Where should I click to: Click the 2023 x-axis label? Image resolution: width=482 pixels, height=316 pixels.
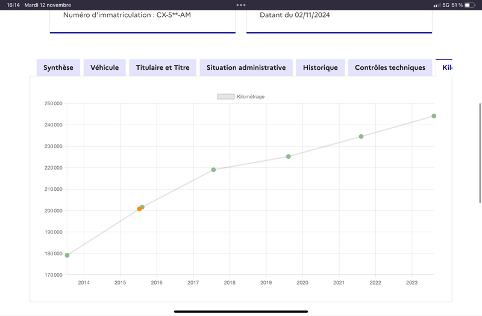point(412,282)
